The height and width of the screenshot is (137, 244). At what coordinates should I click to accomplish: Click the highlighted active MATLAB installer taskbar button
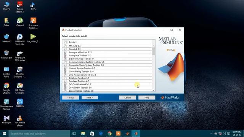[136, 134]
